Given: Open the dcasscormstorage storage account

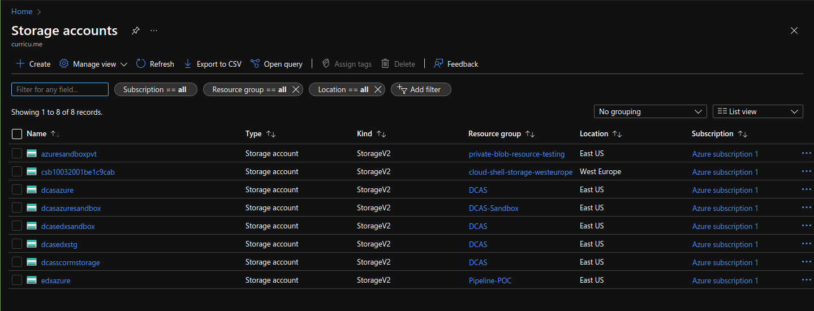Looking at the screenshot, I should [71, 262].
